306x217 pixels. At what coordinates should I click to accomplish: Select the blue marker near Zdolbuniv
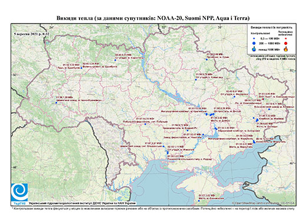(81, 68)
